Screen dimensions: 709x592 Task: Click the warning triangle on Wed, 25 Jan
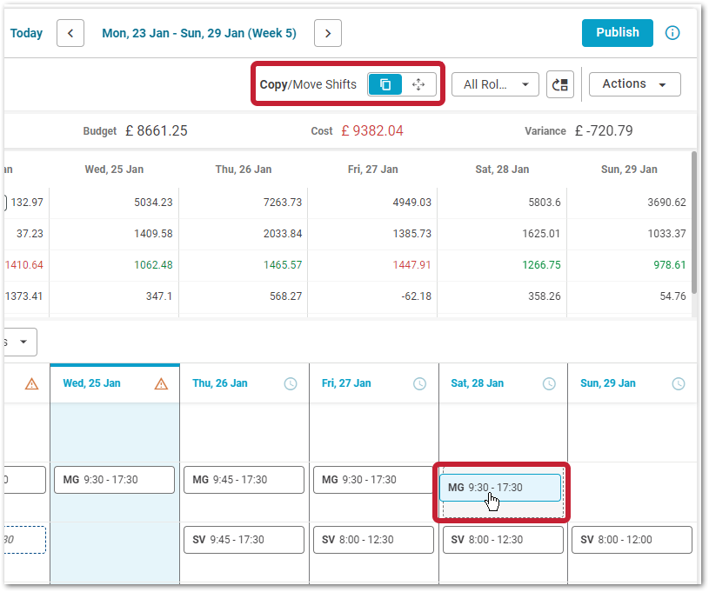161,383
